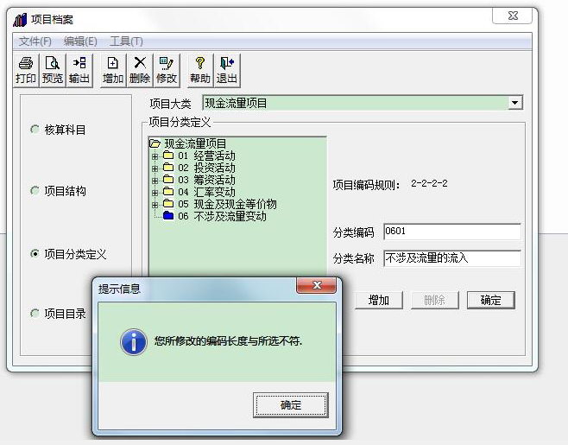The width and height of the screenshot is (568, 445).
Task: Click the 确定 button beside 删除
Action: coord(491,301)
